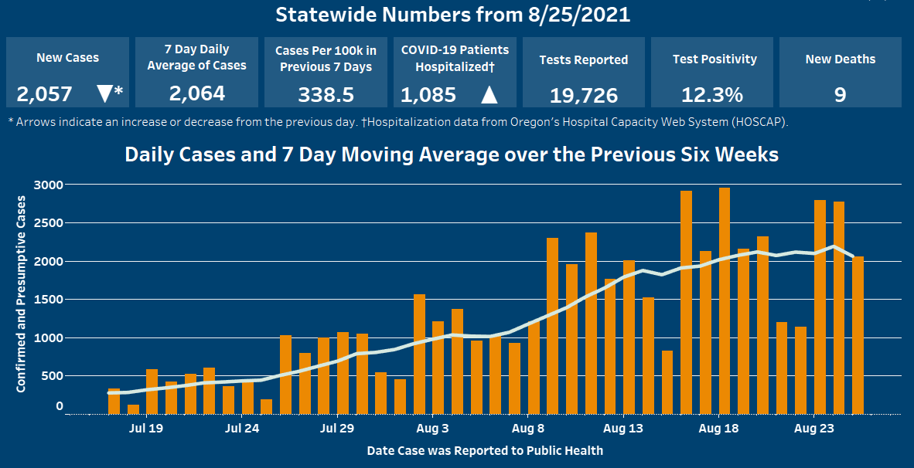Click the hospitalized patients value 1,085
The image size is (914, 468).
click(428, 94)
